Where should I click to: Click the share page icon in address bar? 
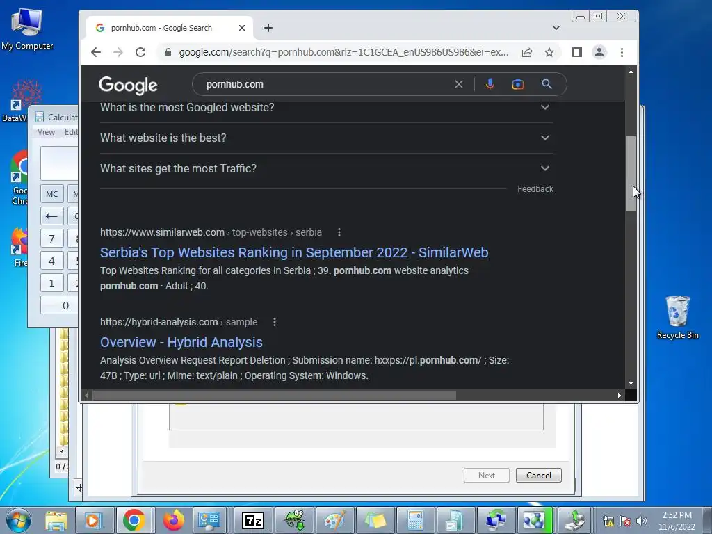point(527,52)
